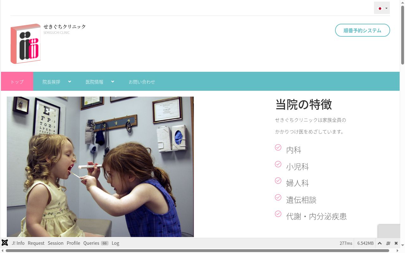
Task: Open the Log debug tab
Action: pos(115,243)
